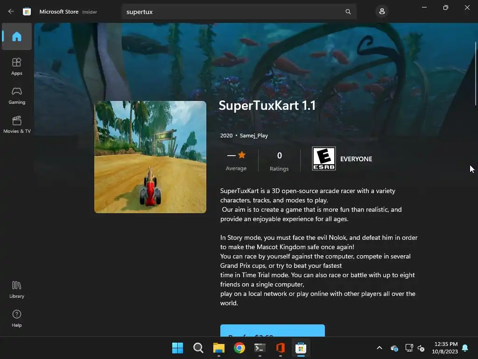Click the magnifier search icon

coord(348,12)
